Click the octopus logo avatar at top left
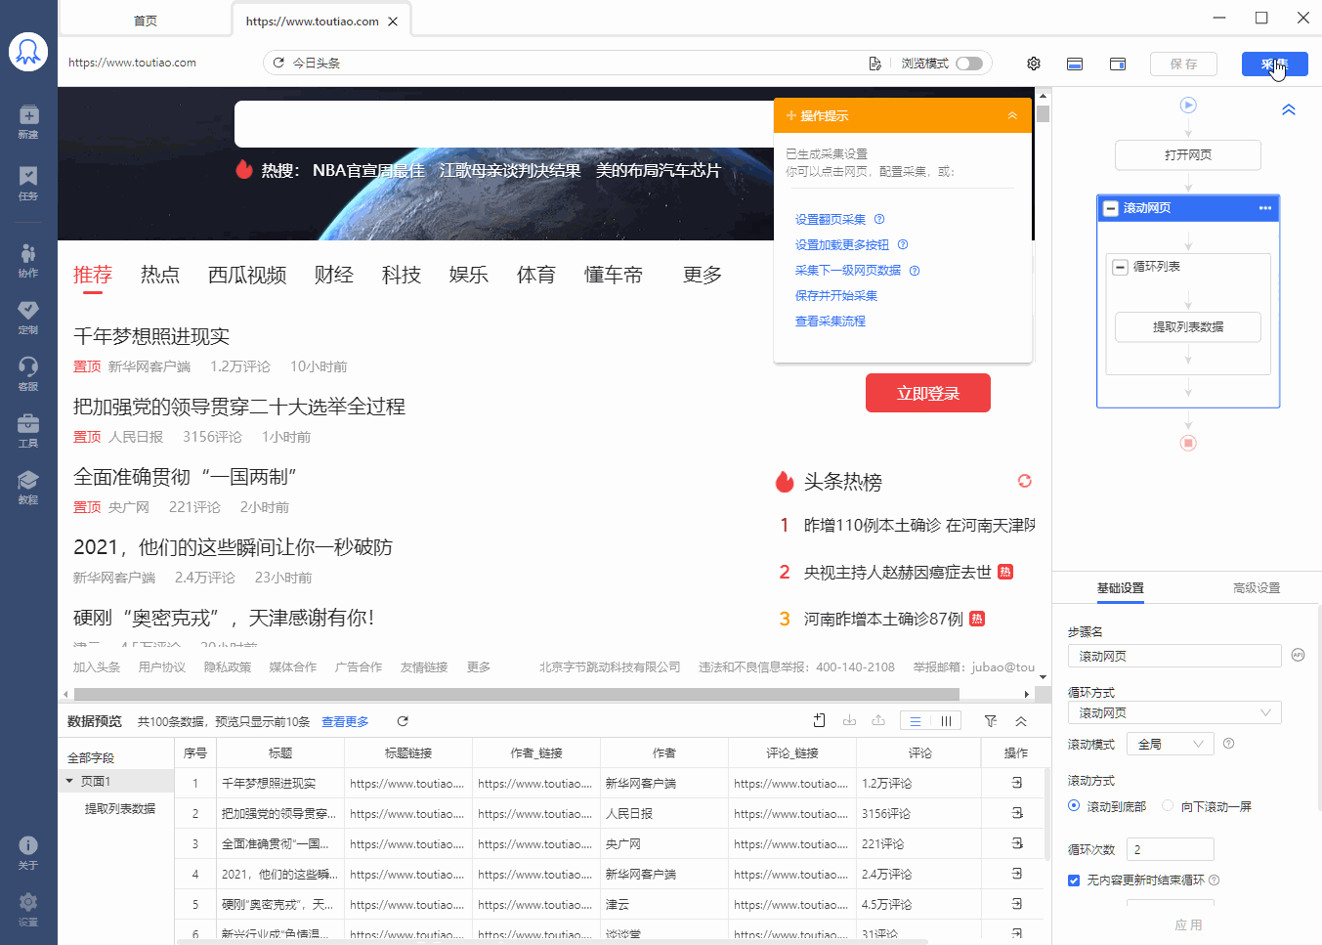The image size is (1322, 945). (28, 52)
